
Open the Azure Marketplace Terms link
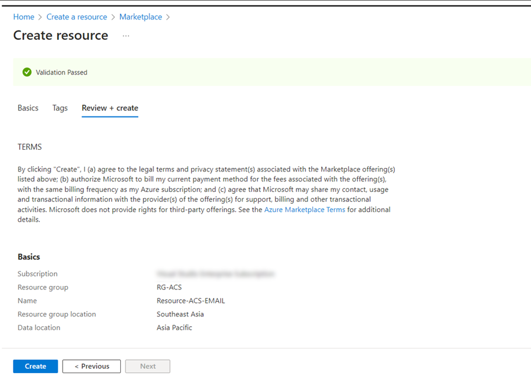[304, 210]
